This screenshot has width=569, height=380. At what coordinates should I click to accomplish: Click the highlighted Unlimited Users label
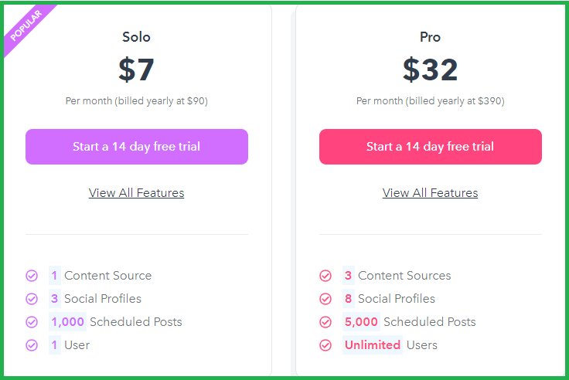pos(373,345)
